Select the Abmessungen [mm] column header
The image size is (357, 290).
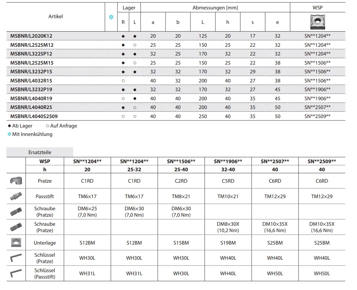tap(215, 8)
